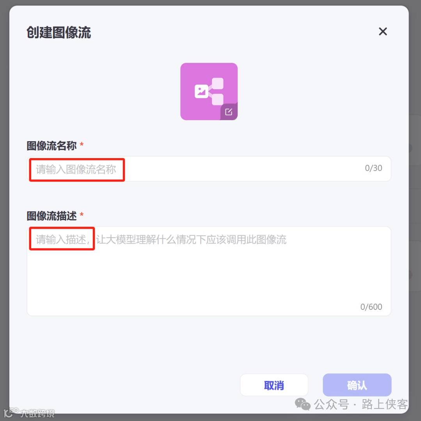Click placeholder text 请输入图像流名称
This screenshot has height=421, width=421.
tap(76, 169)
